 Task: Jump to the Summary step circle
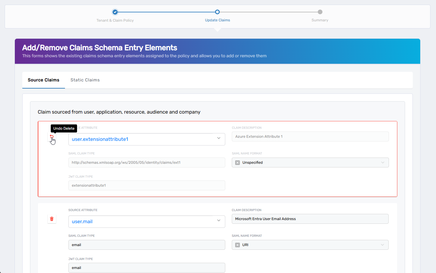(x=320, y=12)
